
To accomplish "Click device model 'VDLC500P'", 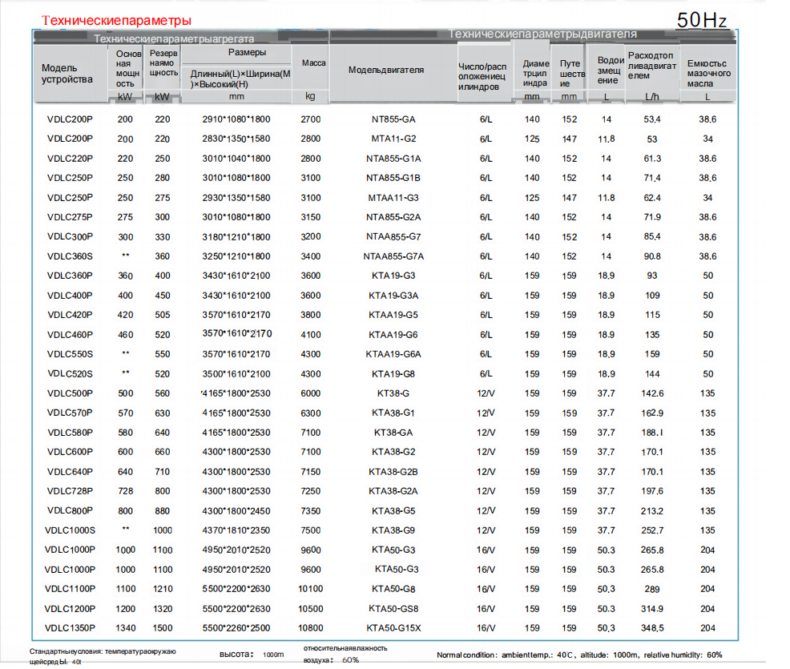I will click(70, 393).
